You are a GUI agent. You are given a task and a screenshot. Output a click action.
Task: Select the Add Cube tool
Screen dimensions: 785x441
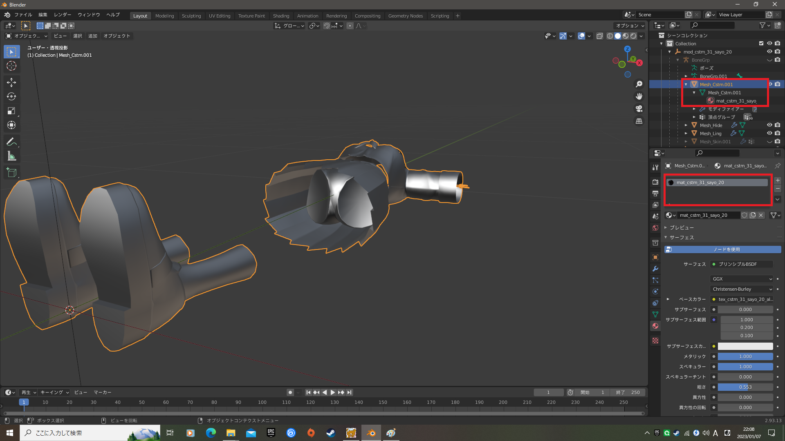11,172
